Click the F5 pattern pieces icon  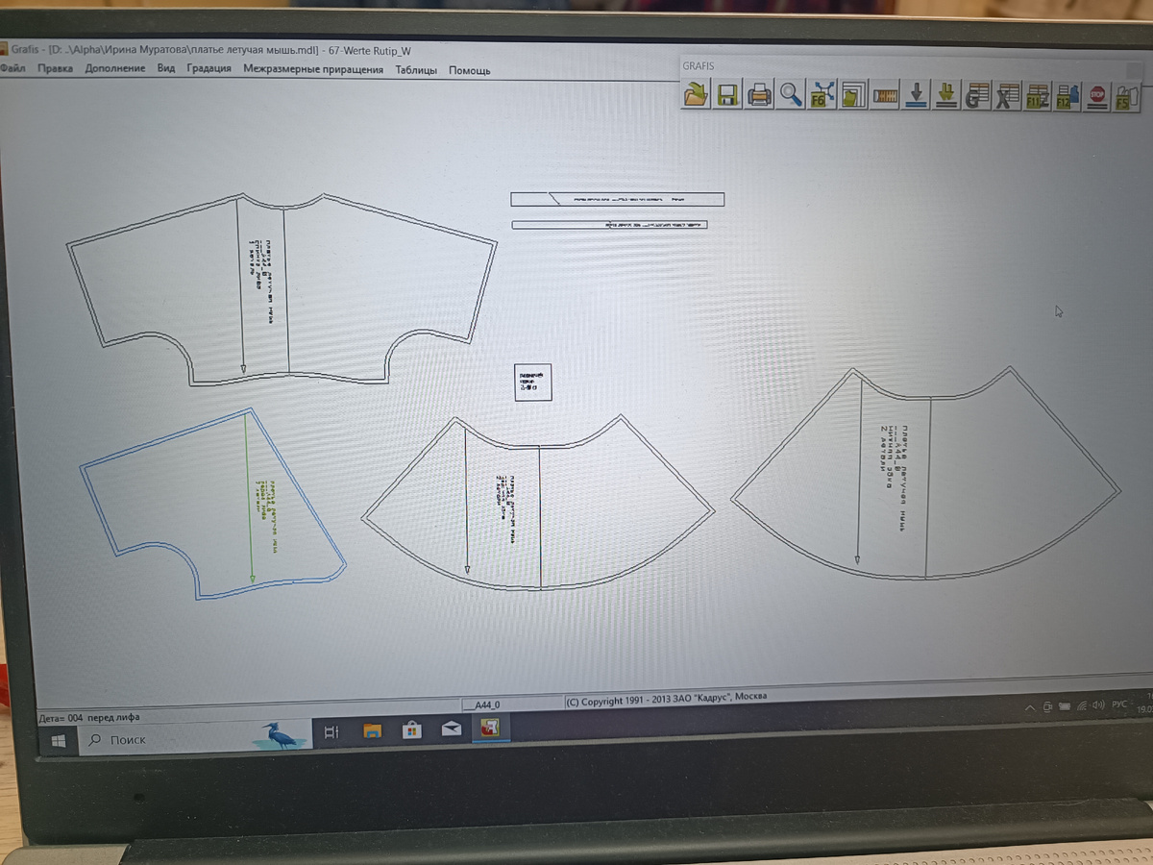[1125, 96]
